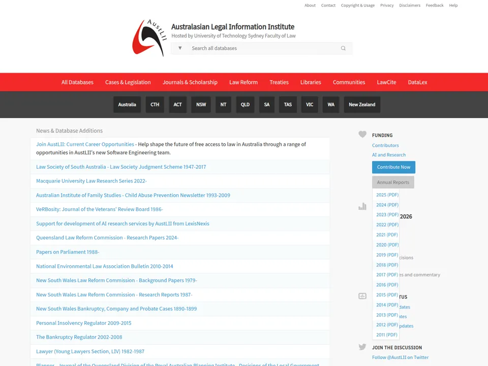Open Law Society Judgment Scheme 1947-2017 link
The image size is (488, 366).
[x=121, y=167]
